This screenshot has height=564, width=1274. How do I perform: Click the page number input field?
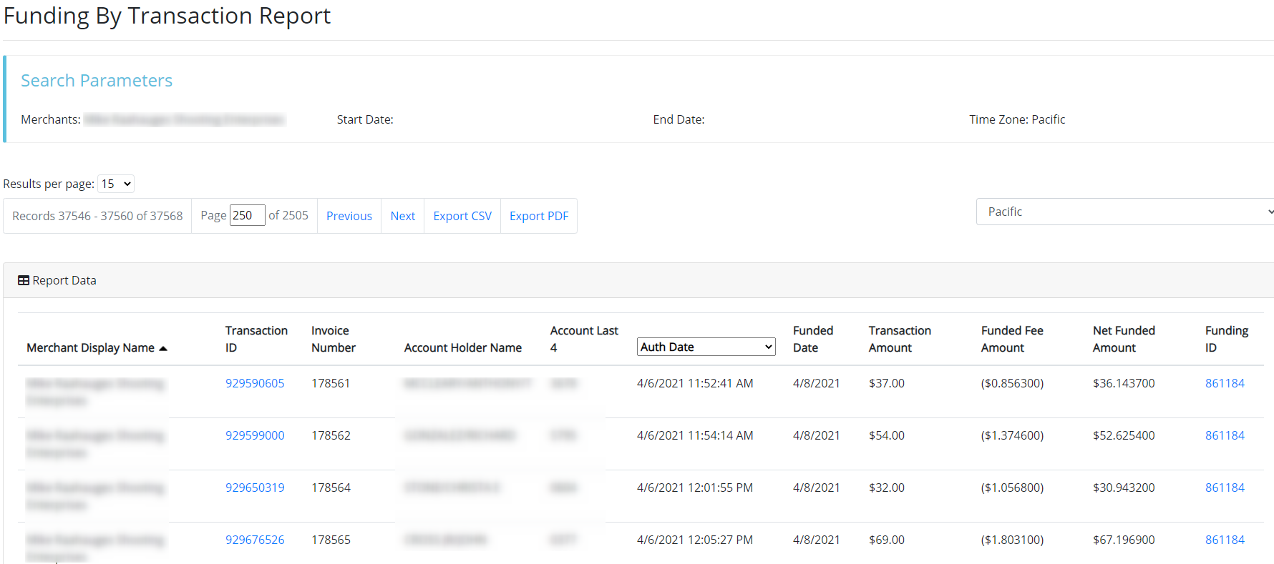(x=247, y=215)
